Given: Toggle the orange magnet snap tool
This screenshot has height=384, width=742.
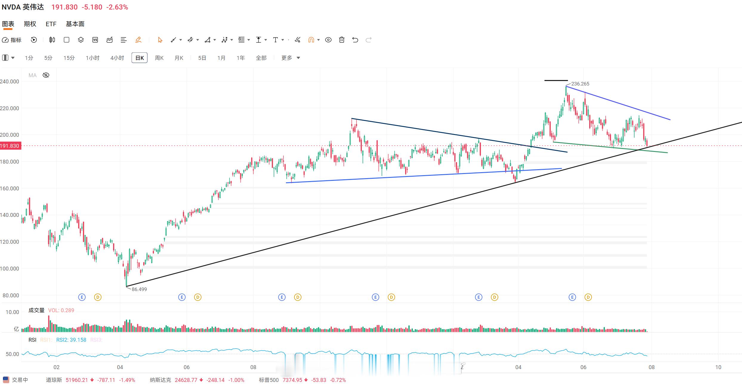Looking at the screenshot, I should (x=311, y=40).
